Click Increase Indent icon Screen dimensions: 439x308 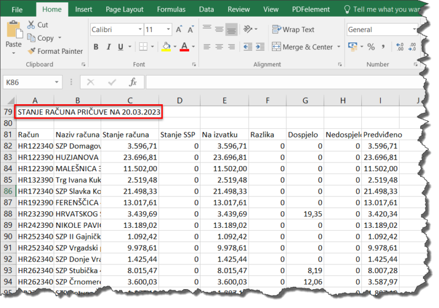coord(261,47)
